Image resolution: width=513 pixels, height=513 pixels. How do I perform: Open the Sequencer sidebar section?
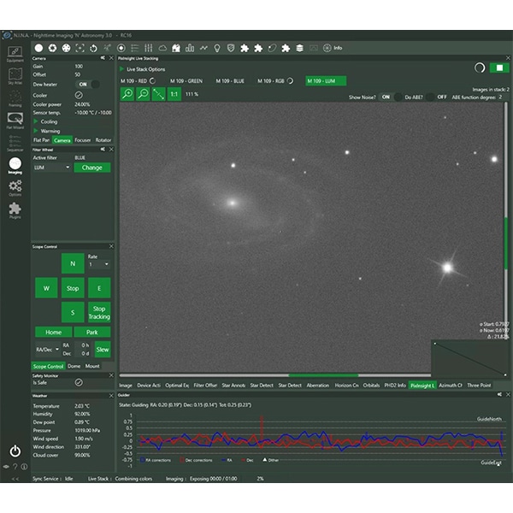pos(15,143)
